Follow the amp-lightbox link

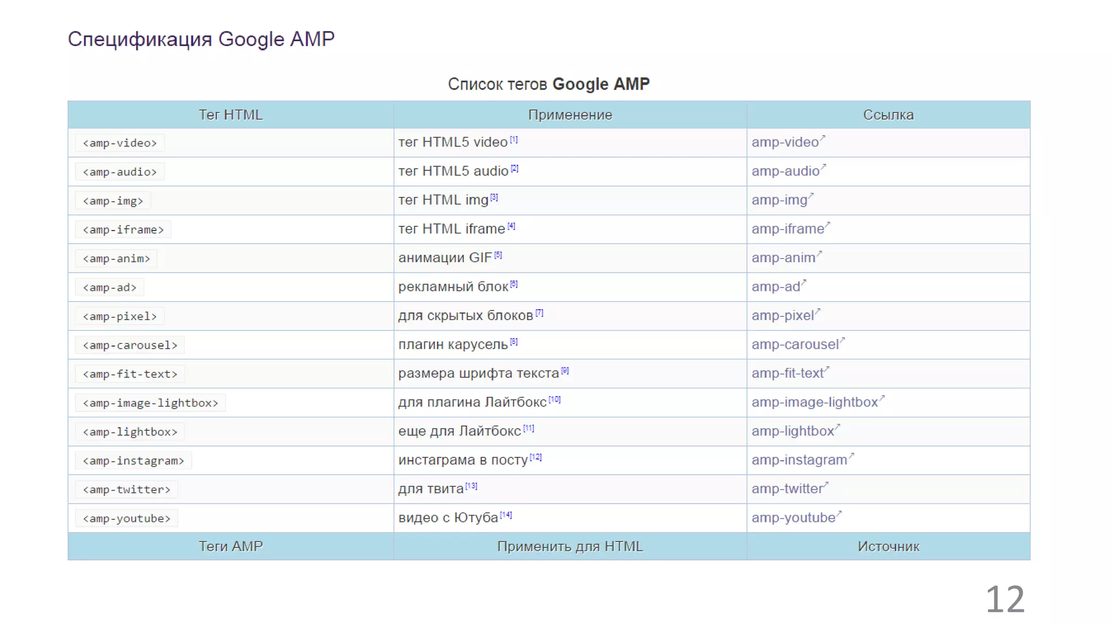click(x=793, y=431)
